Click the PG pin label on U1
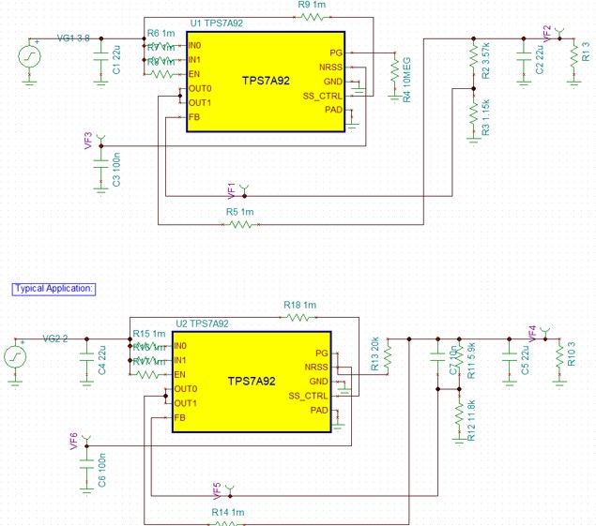The image size is (596, 526). tap(336, 53)
